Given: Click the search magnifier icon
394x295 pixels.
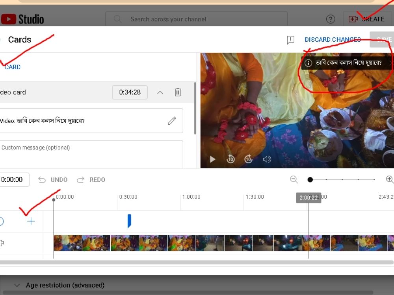Looking at the screenshot, I should (117, 19).
